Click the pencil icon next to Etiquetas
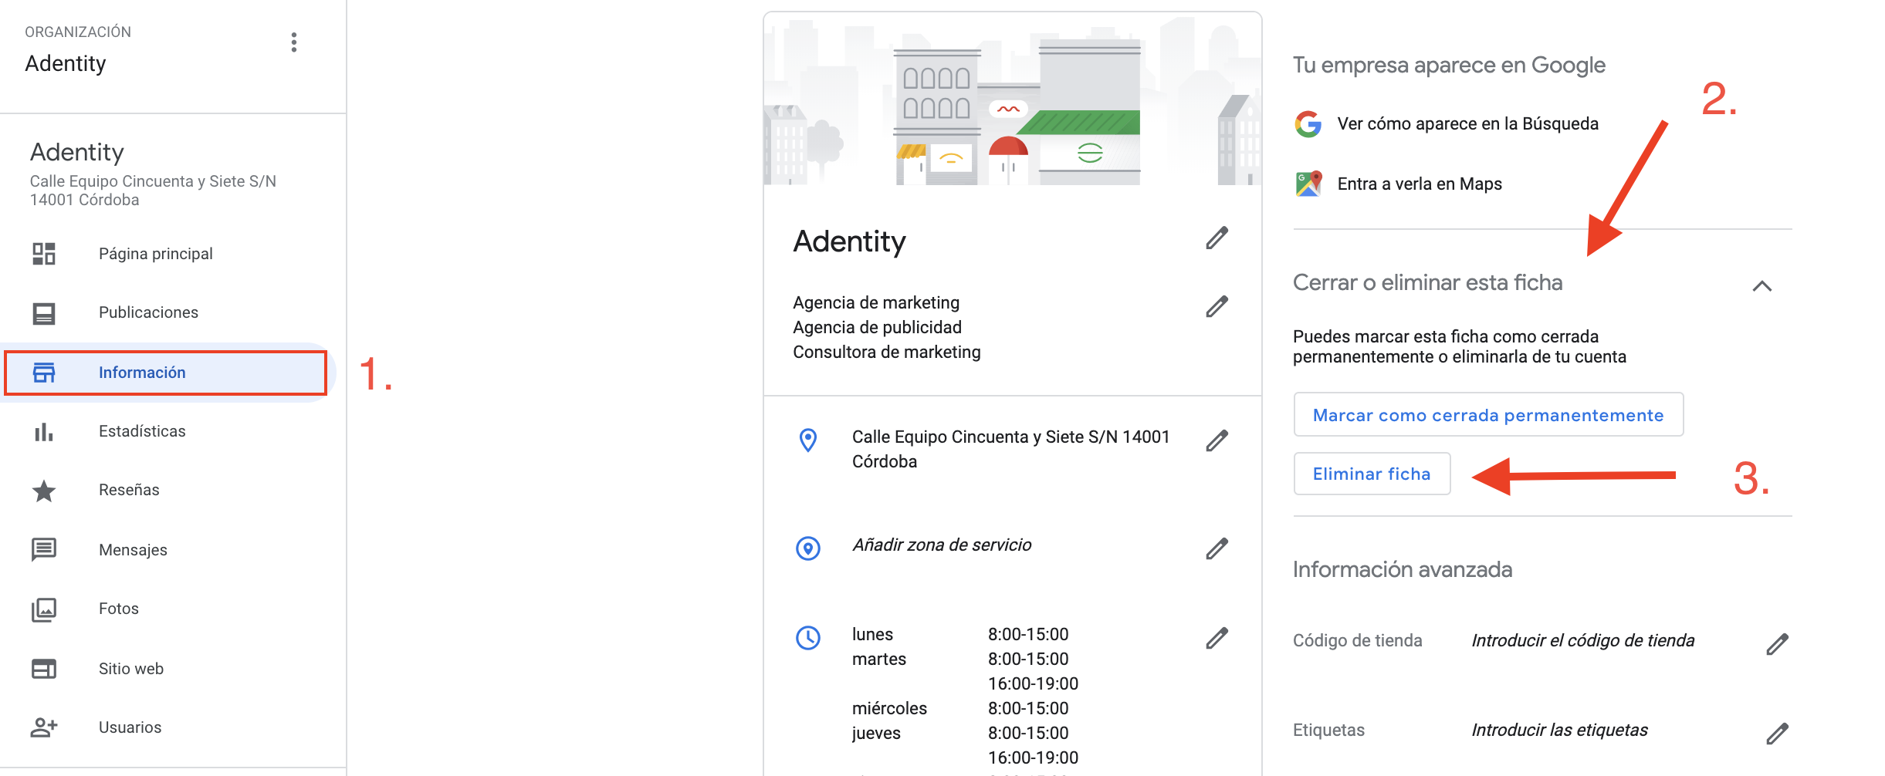 coord(1777,733)
